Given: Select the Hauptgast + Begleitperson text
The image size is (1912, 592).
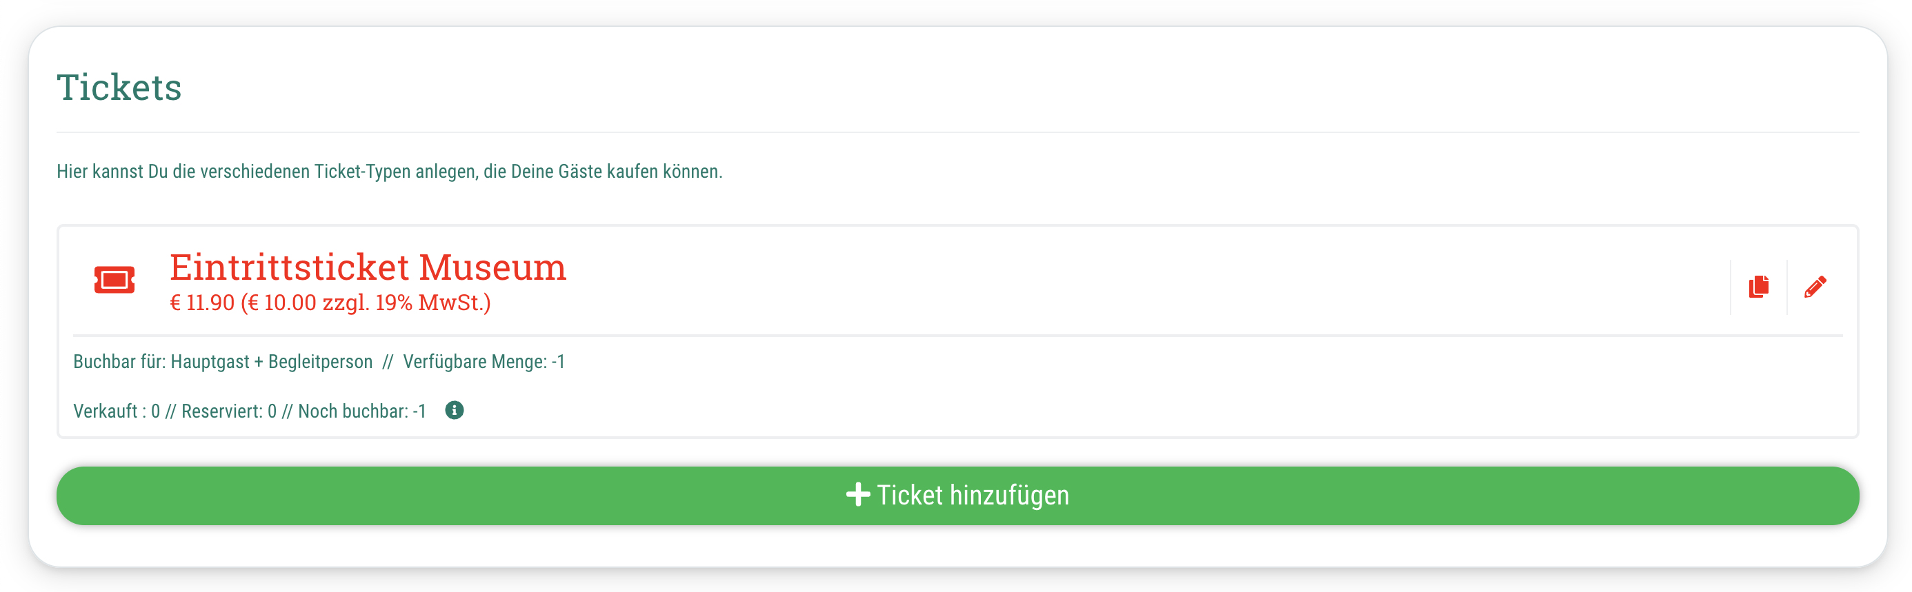Looking at the screenshot, I should coord(272,362).
